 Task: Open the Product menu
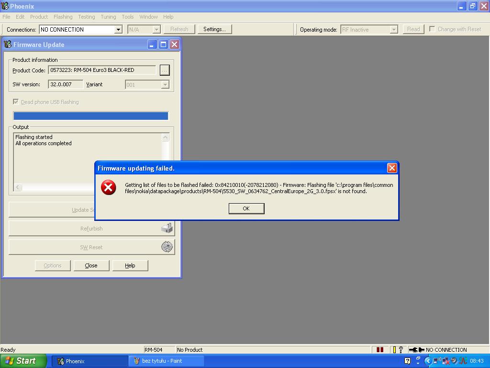(39, 17)
